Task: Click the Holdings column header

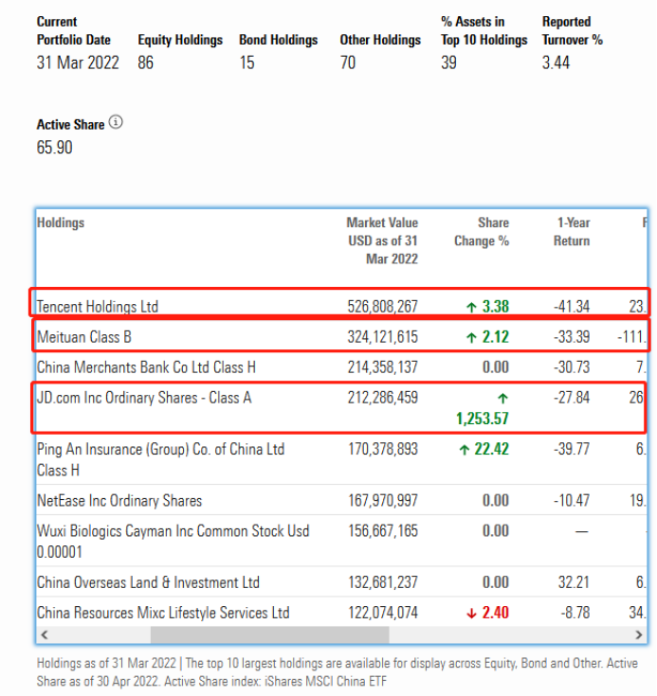Action: point(61,223)
